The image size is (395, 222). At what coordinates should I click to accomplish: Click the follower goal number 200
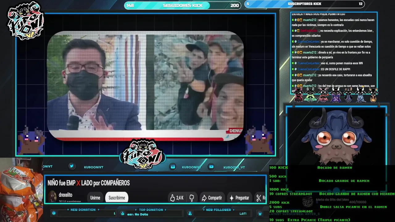[x=235, y=5]
